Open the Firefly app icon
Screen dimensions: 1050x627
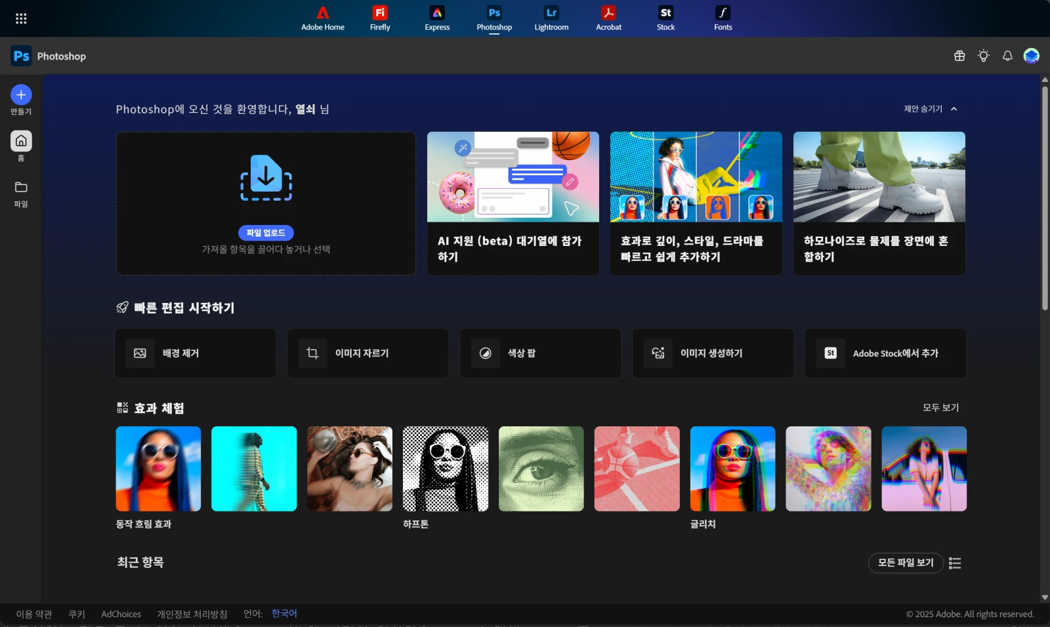pyautogui.click(x=379, y=18)
